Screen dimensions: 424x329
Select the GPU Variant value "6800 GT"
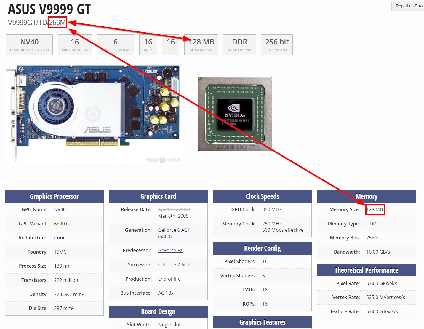click(63, 224)
